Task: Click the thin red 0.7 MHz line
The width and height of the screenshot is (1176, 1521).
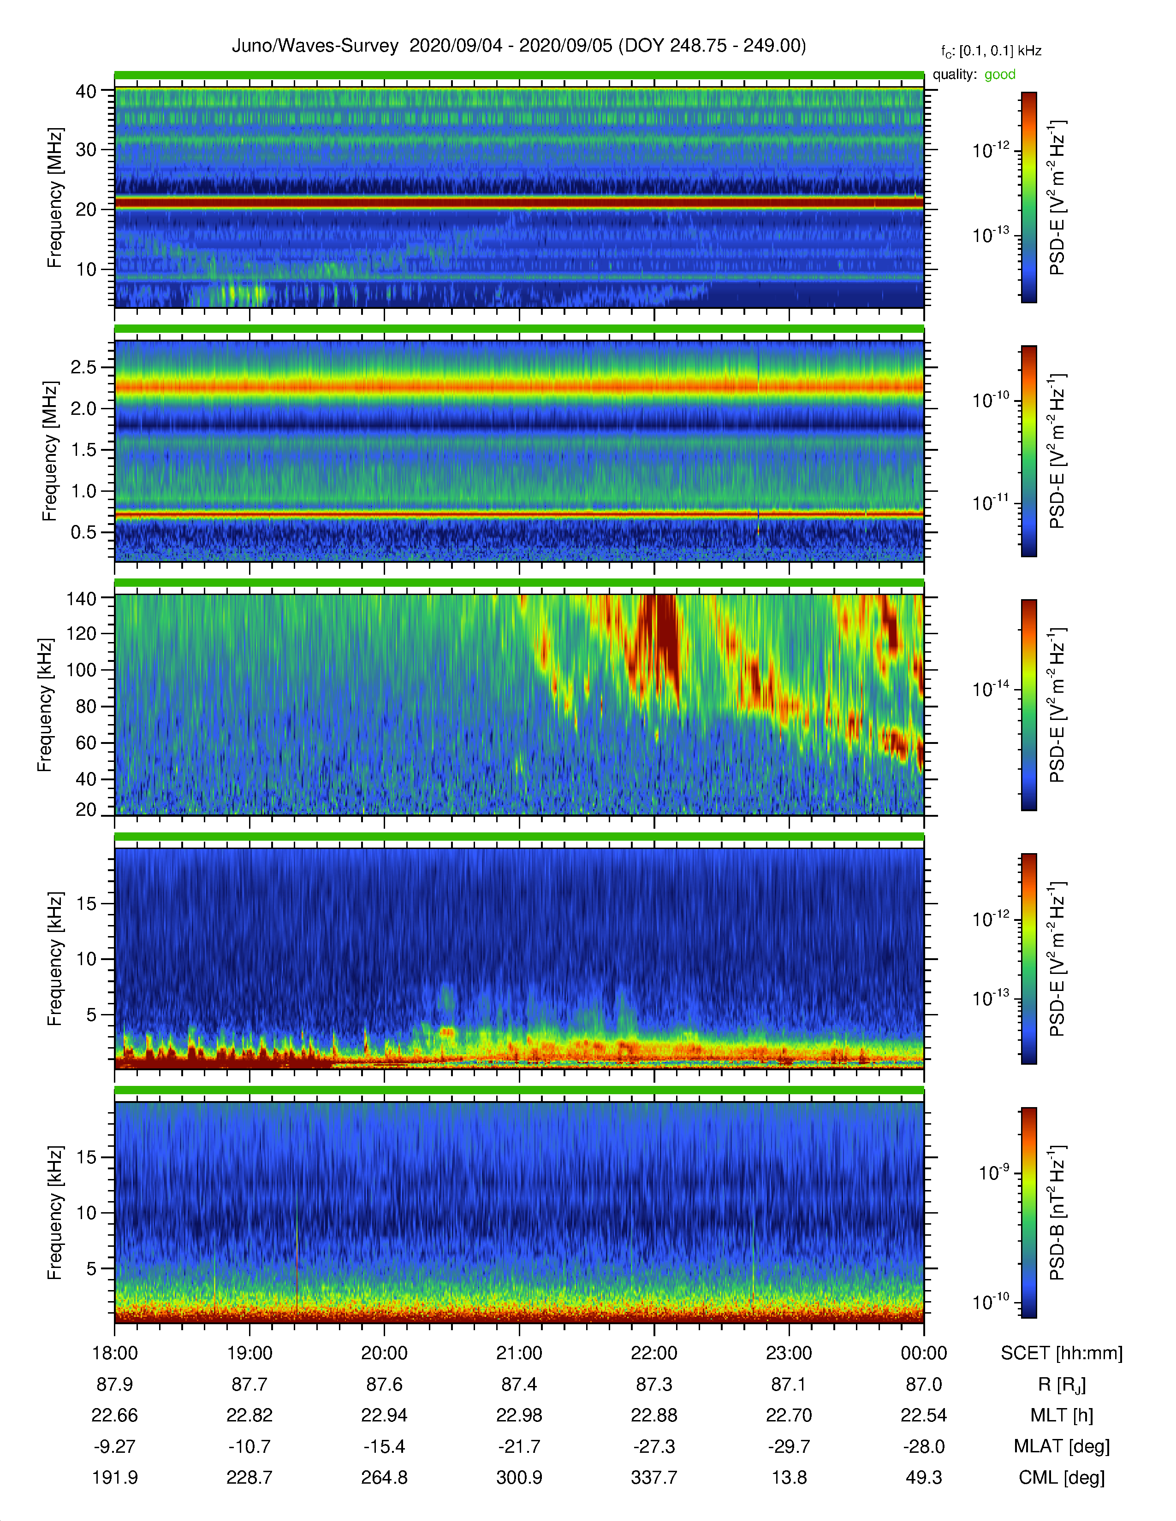Action: point(519,515)
